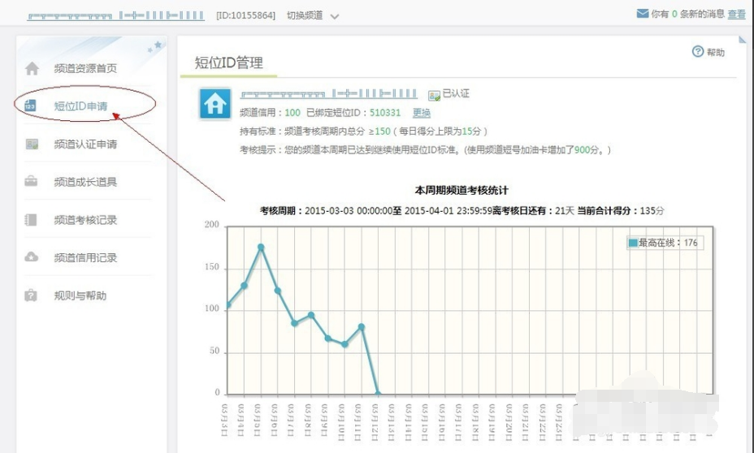
Task: Click the 当前合计得分：135分 text
Action: point(620,211)
